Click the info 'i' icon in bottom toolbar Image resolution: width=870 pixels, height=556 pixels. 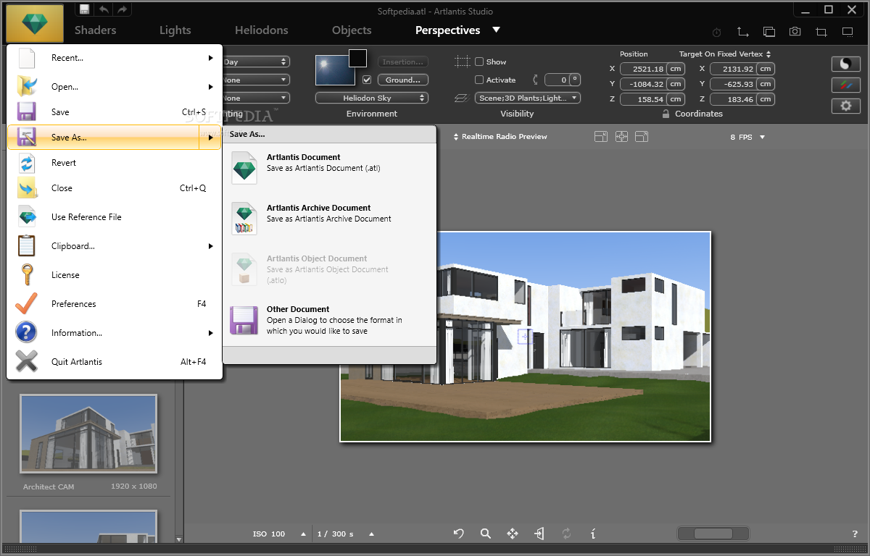[593, 534]
